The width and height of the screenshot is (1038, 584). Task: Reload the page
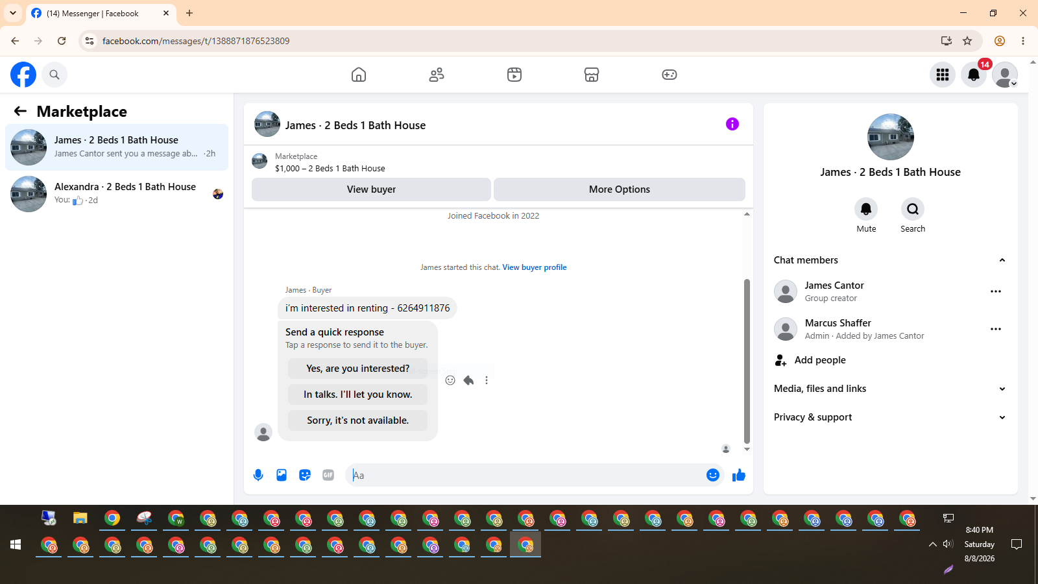pyautogui.click(x=62, y=41)
